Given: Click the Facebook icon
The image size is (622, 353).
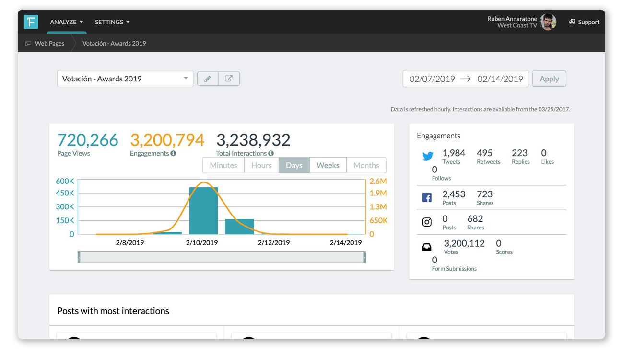Looking at the screenshot, I should (427, 197).
